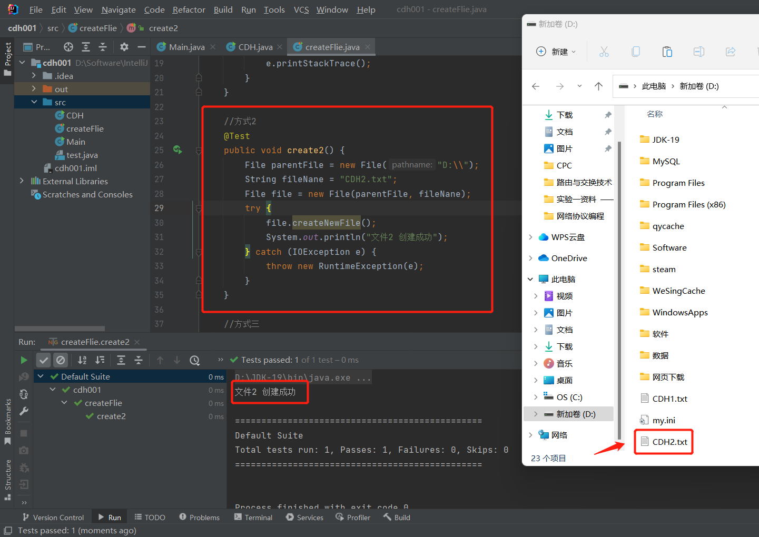Expand External Libraries node
The height and width of the screenshot is (537, 759).
[x=22, y=181]
